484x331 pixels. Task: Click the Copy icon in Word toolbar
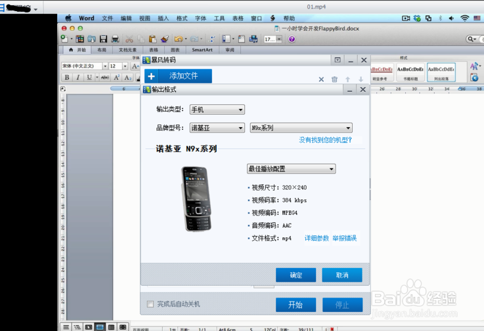141,39
